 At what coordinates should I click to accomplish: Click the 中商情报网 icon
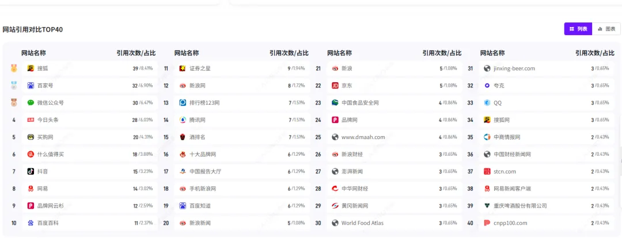pos(488,137)
